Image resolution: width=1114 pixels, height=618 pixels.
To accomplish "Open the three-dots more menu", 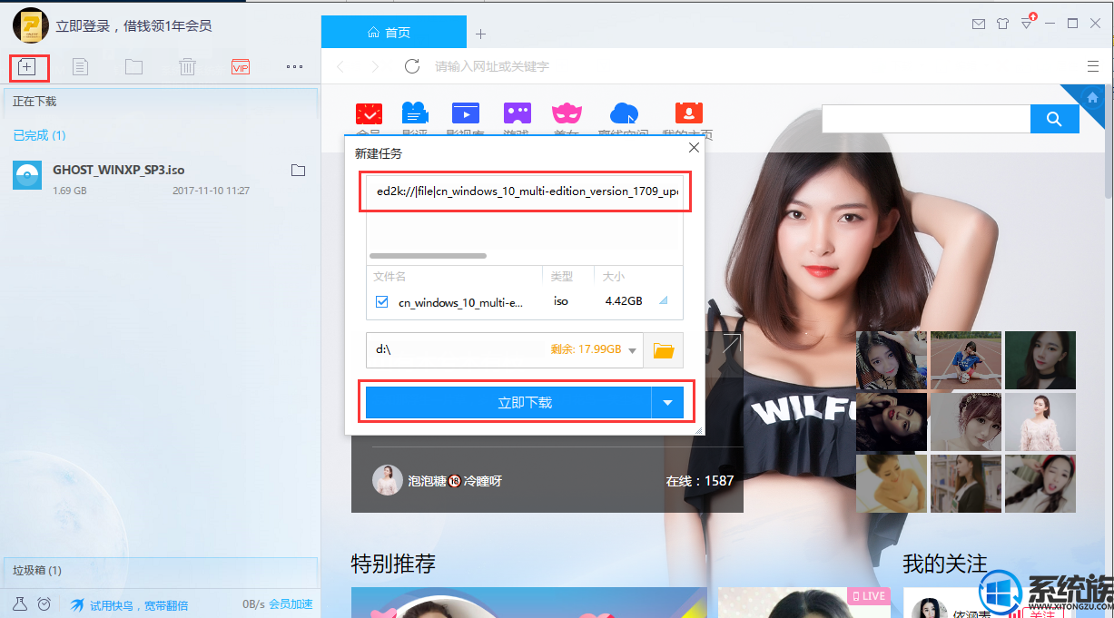I will click(294, 66).
